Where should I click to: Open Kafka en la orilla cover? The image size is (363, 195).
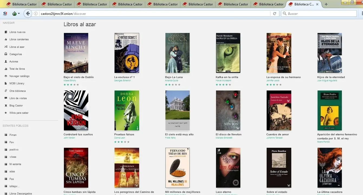coord(228,53)
